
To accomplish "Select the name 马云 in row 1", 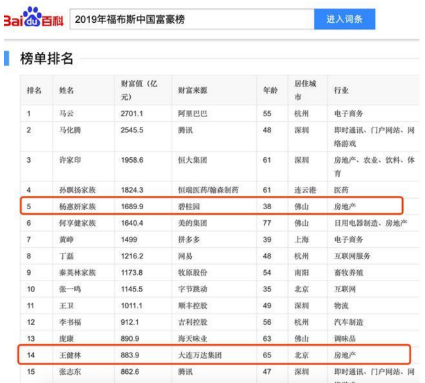I will click(66, 114).
